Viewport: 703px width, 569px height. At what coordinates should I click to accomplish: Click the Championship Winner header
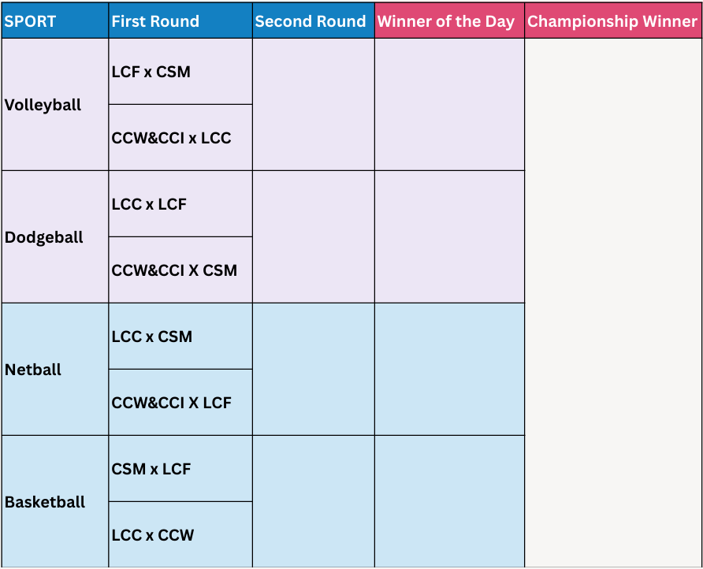pos(613,21)
